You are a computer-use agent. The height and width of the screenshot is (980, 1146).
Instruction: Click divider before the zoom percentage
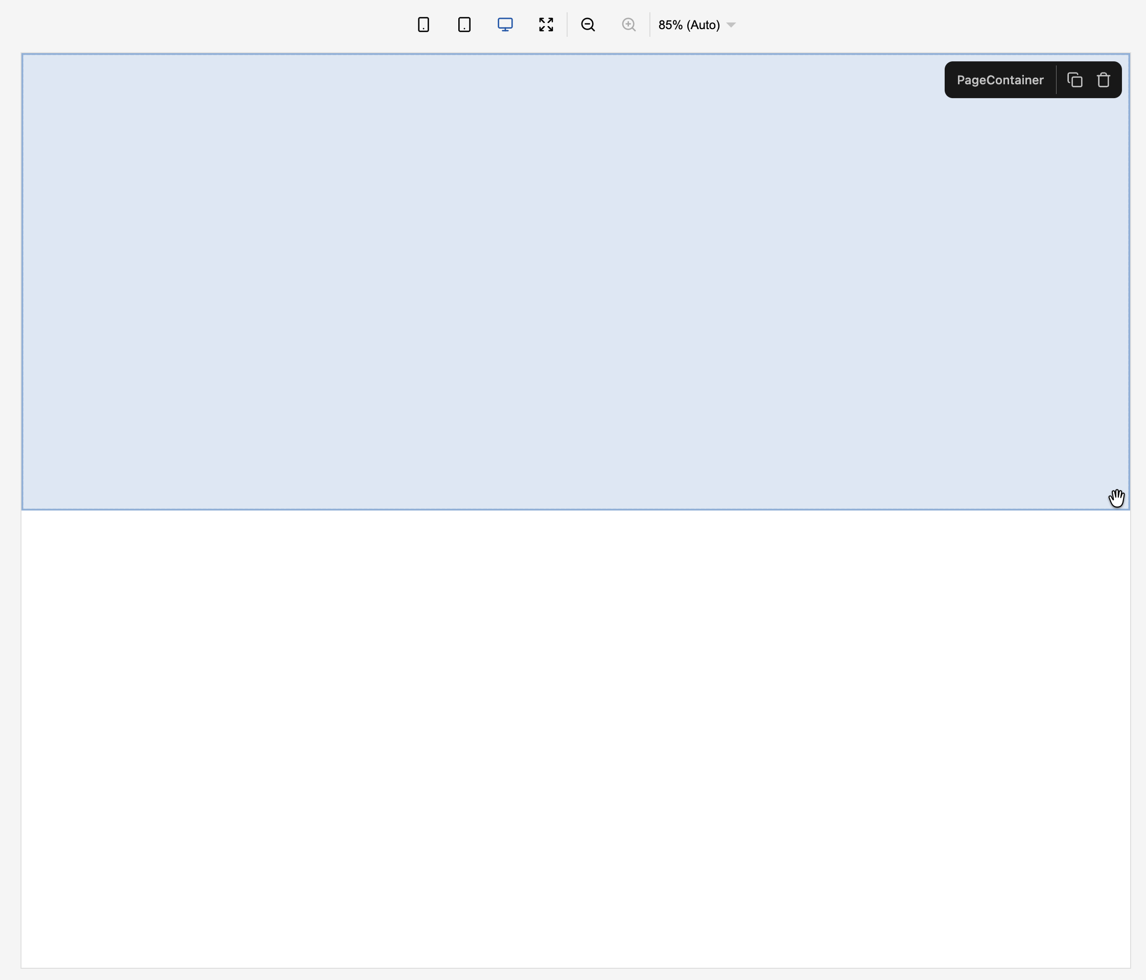point(650,25)
